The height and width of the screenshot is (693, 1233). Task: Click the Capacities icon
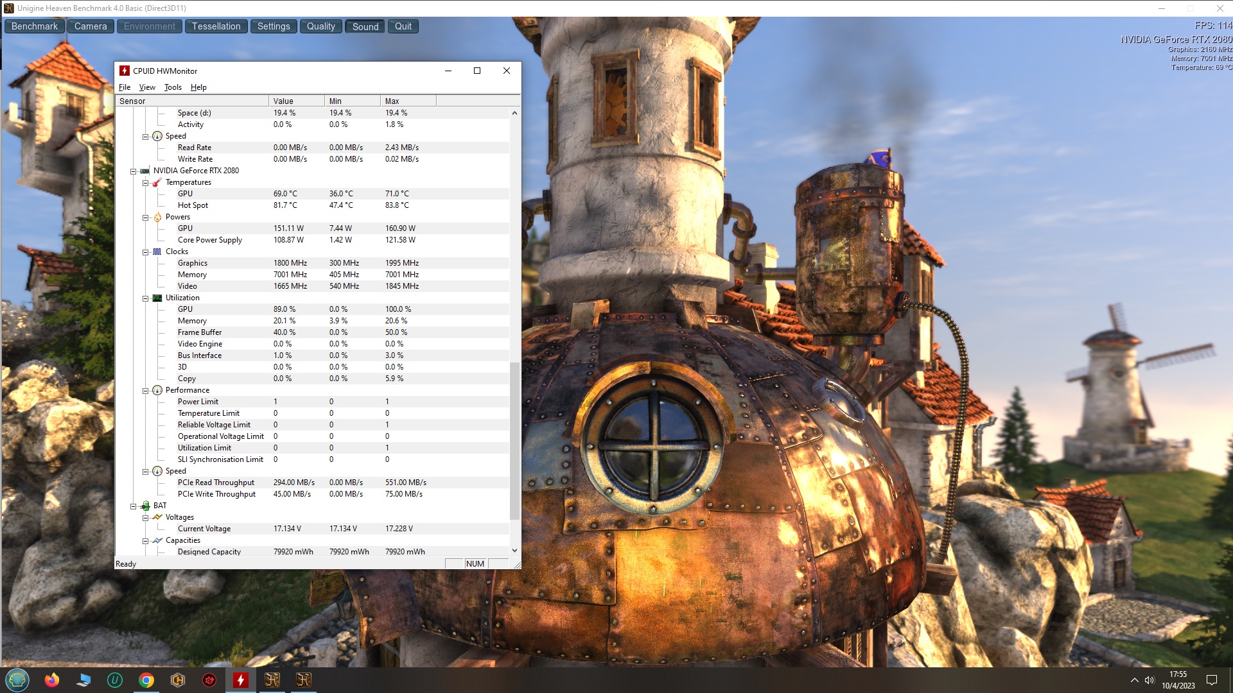157,540
